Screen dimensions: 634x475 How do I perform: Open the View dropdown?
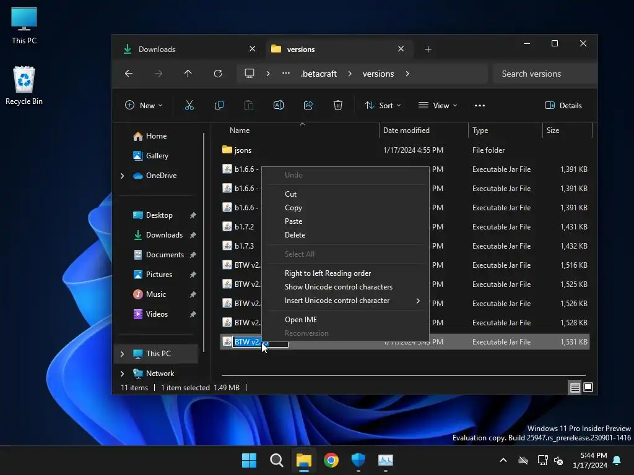[x=438, y=105]
